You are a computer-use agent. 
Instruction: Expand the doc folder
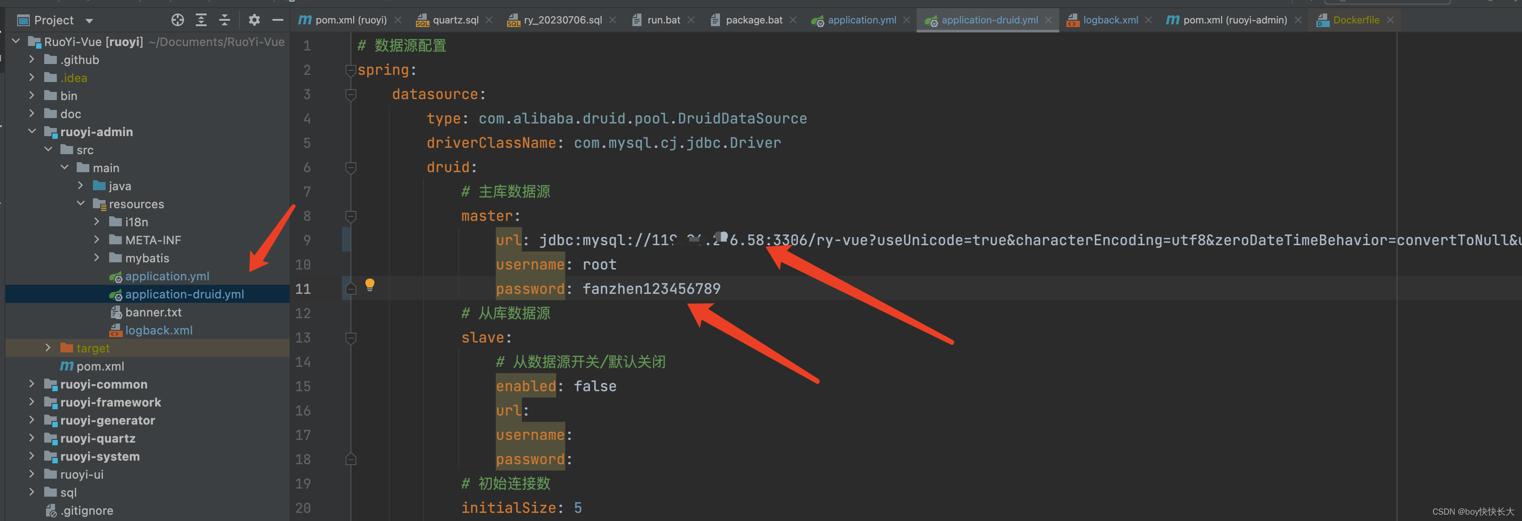pyautogui.click(x=32, y=113)
